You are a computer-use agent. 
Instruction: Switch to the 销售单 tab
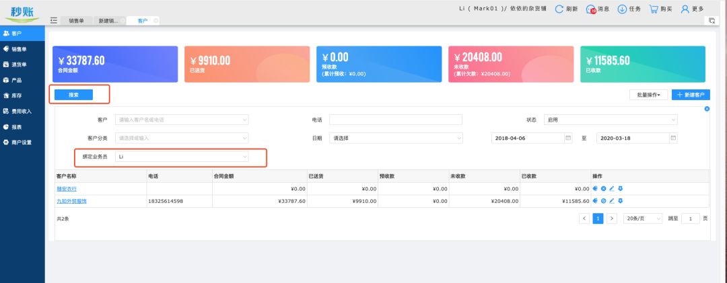point(77,21)
